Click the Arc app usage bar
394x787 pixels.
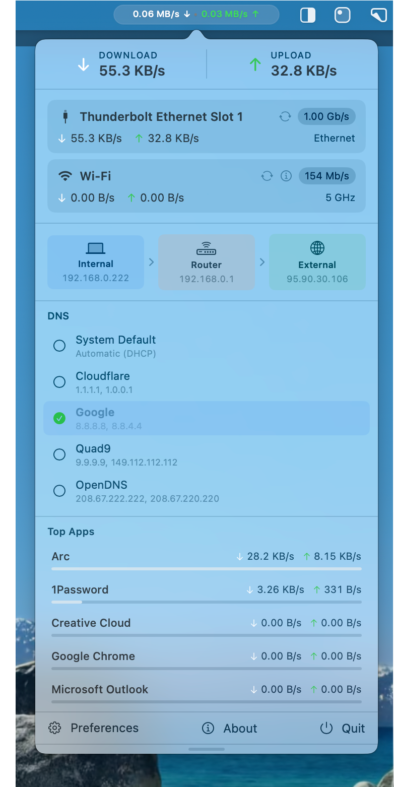point(207,569)
